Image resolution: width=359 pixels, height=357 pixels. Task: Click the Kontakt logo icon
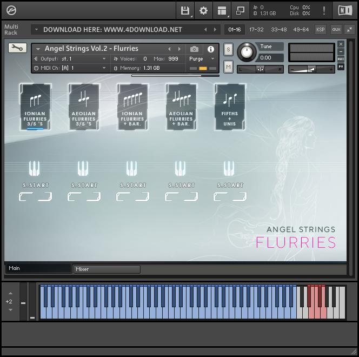click(x=11, y=10)
